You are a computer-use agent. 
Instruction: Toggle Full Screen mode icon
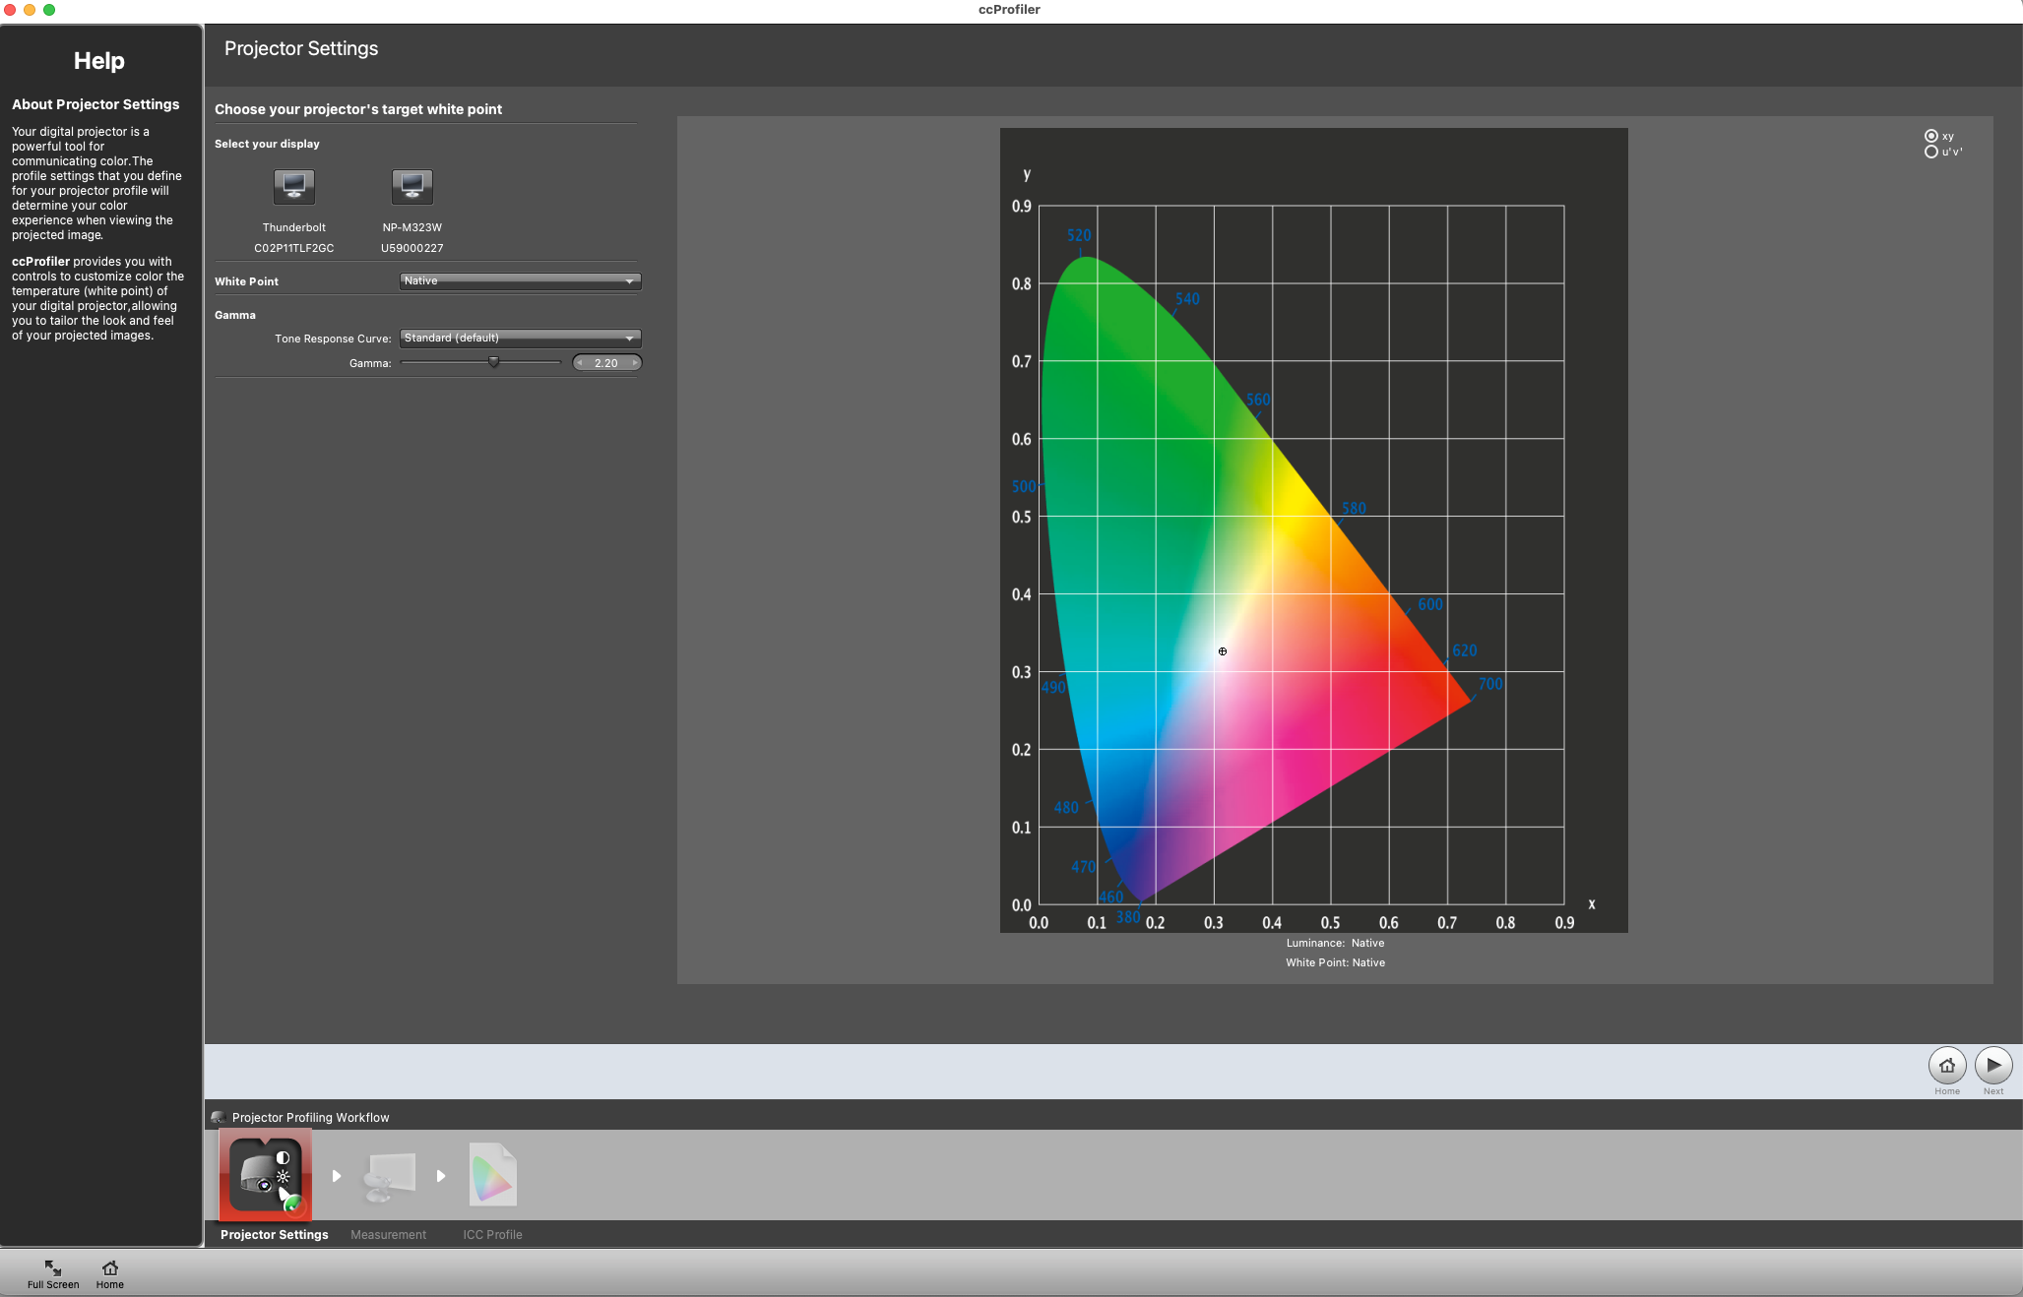click(x=53, y=1267)
